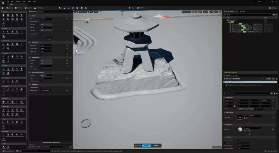The width and height of the screenshot is (279, 153).
Task: Open the Pivot transform tool
Action: [x=12, y=82]
